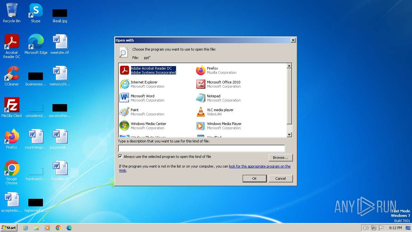Click the 8:12 PM taskbar clock
The height and width of the screenshot is (232, 412).
tap(395, 228)
